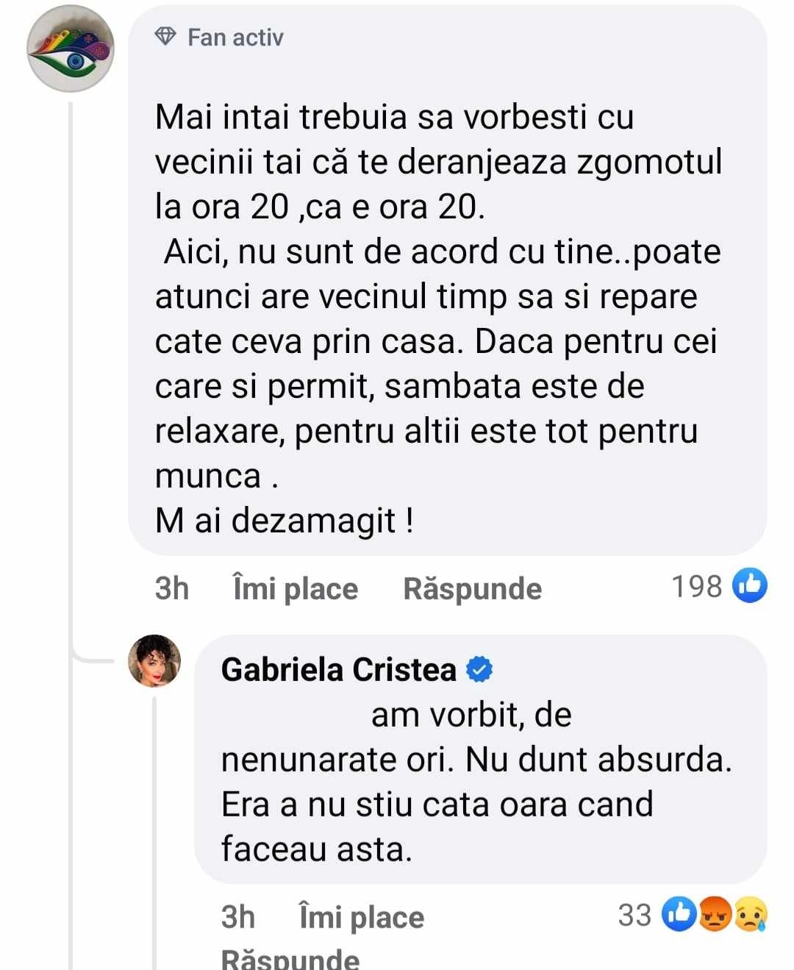
Task: Click the blue thumbs-up reaction icon beside 198
Action: point(749,587)
